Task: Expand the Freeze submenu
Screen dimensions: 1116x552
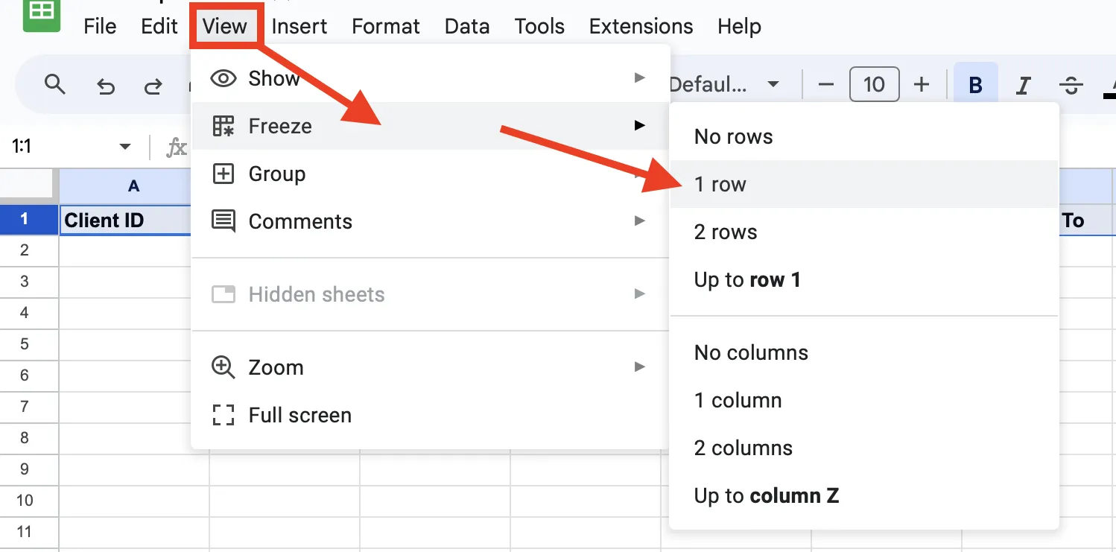Action: pos(431,126)
